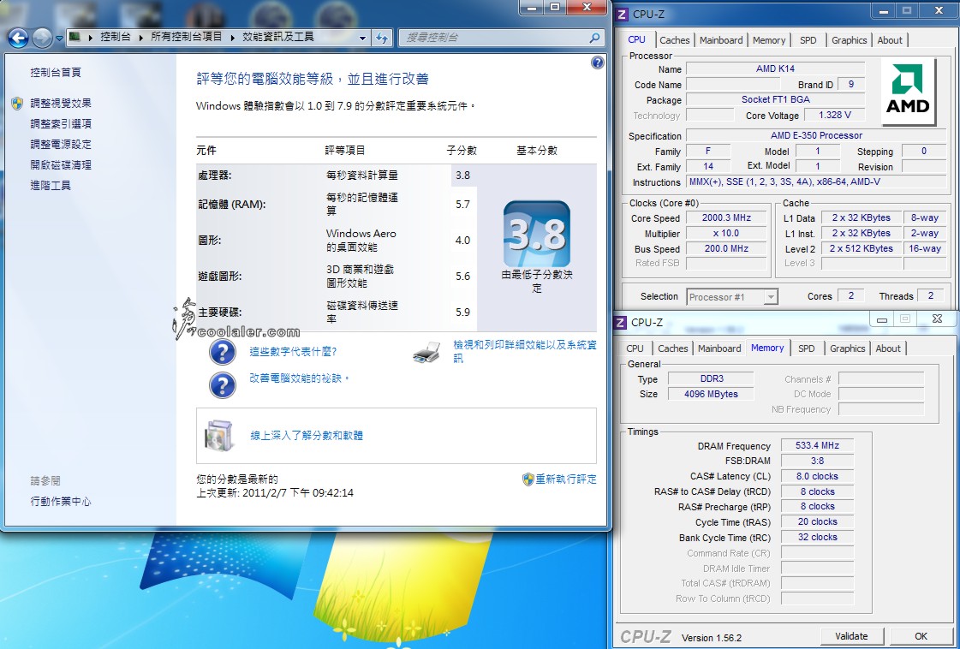Click the processor name value AMD K14
Screen dimensions: 960x649
(x=775, y=68)
